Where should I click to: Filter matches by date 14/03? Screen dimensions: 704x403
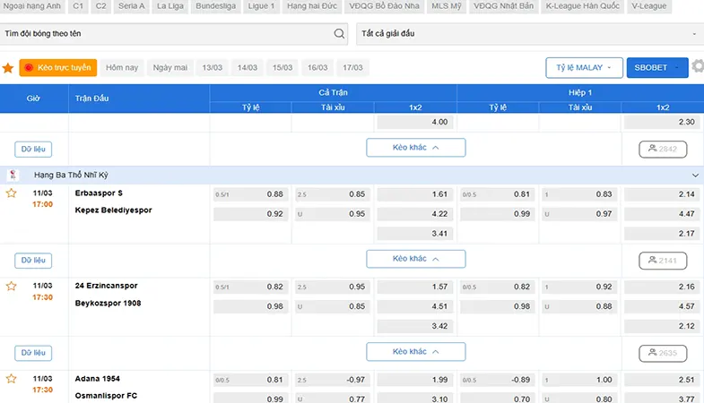(248, 68)
